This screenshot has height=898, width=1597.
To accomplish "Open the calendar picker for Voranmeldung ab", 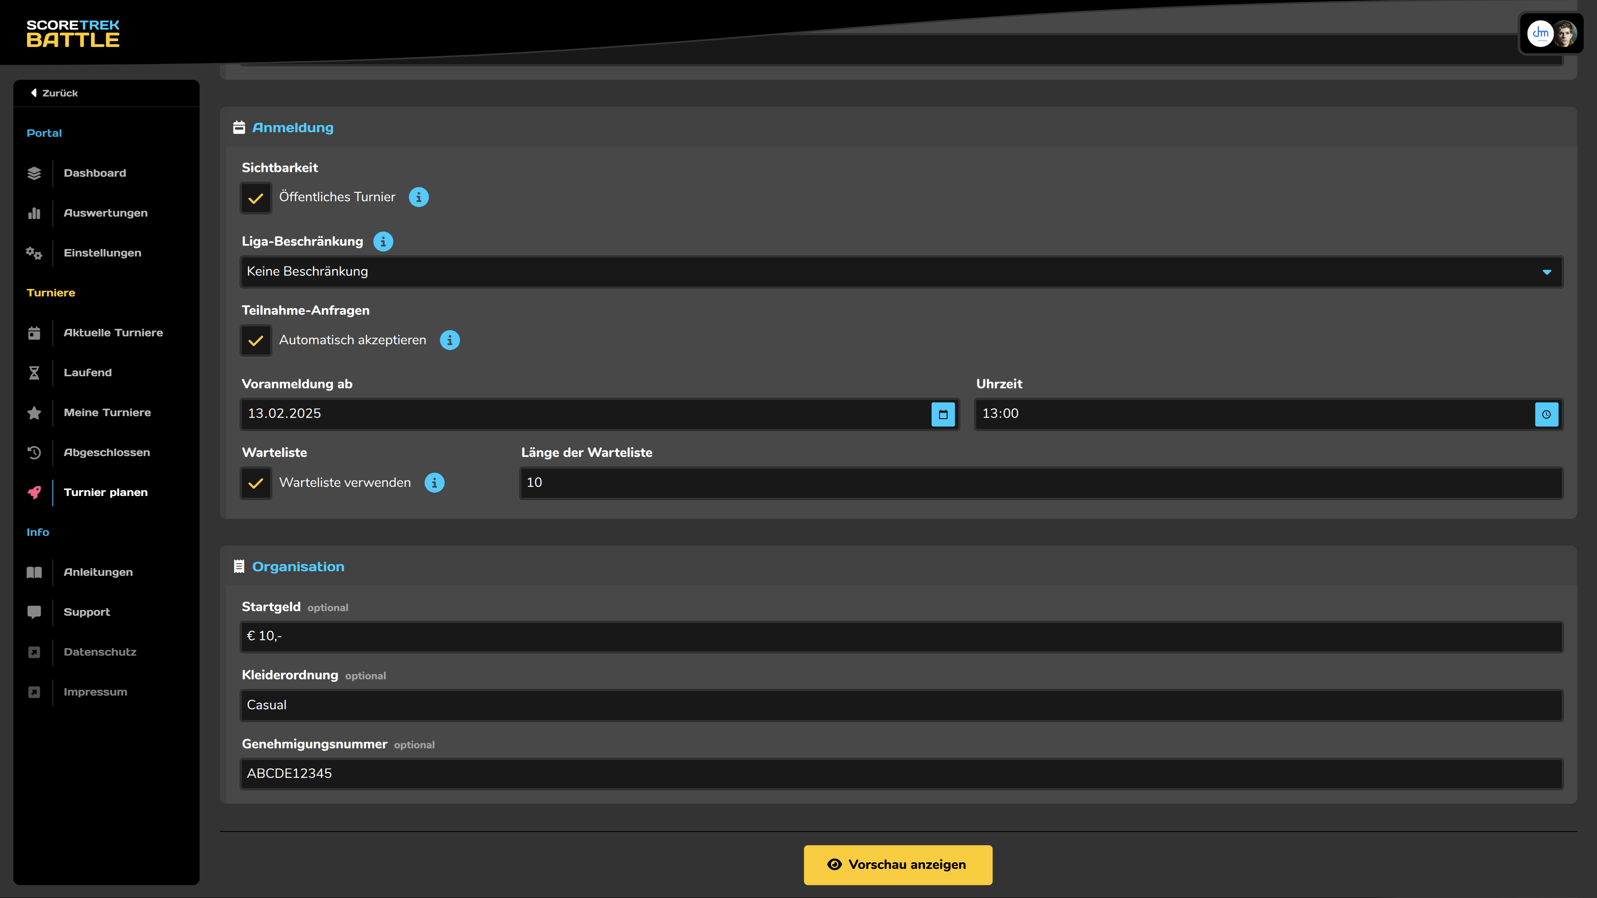I will tap(942, 414).
